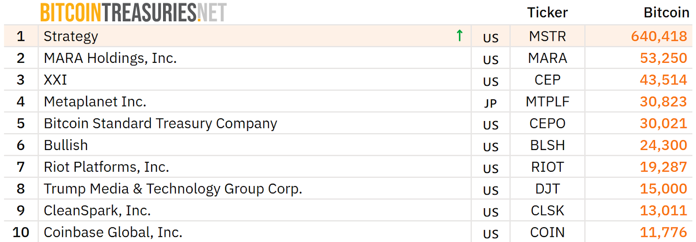Open Coinbase Global, Inc. link
696x242 pixels.
[x=113, y=232]
